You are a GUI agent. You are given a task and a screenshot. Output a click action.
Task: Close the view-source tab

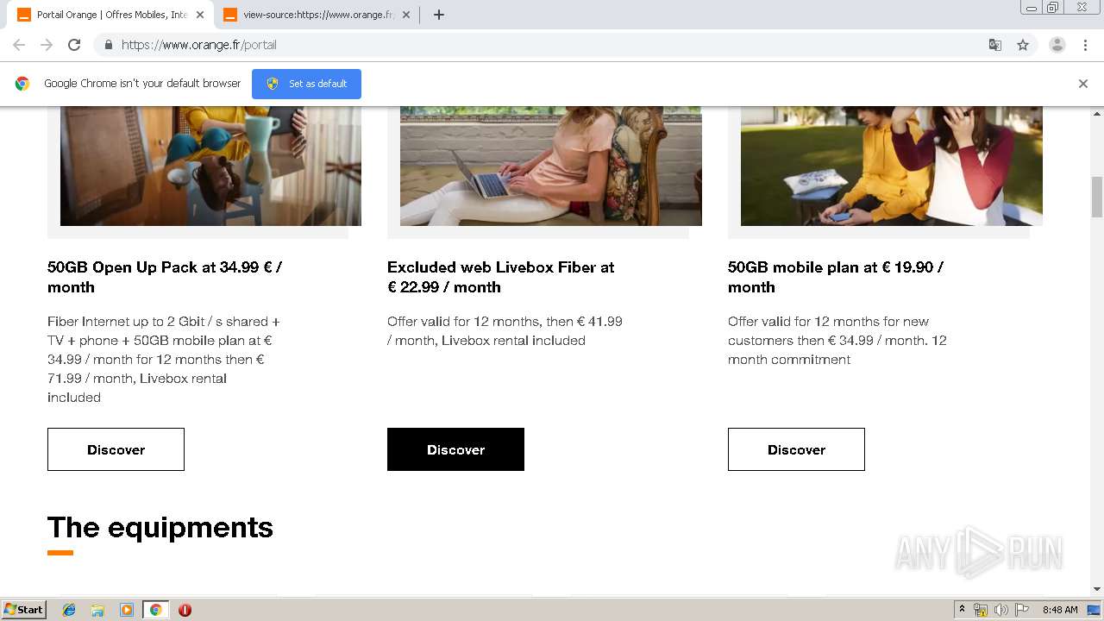click(x=406, y=15)
